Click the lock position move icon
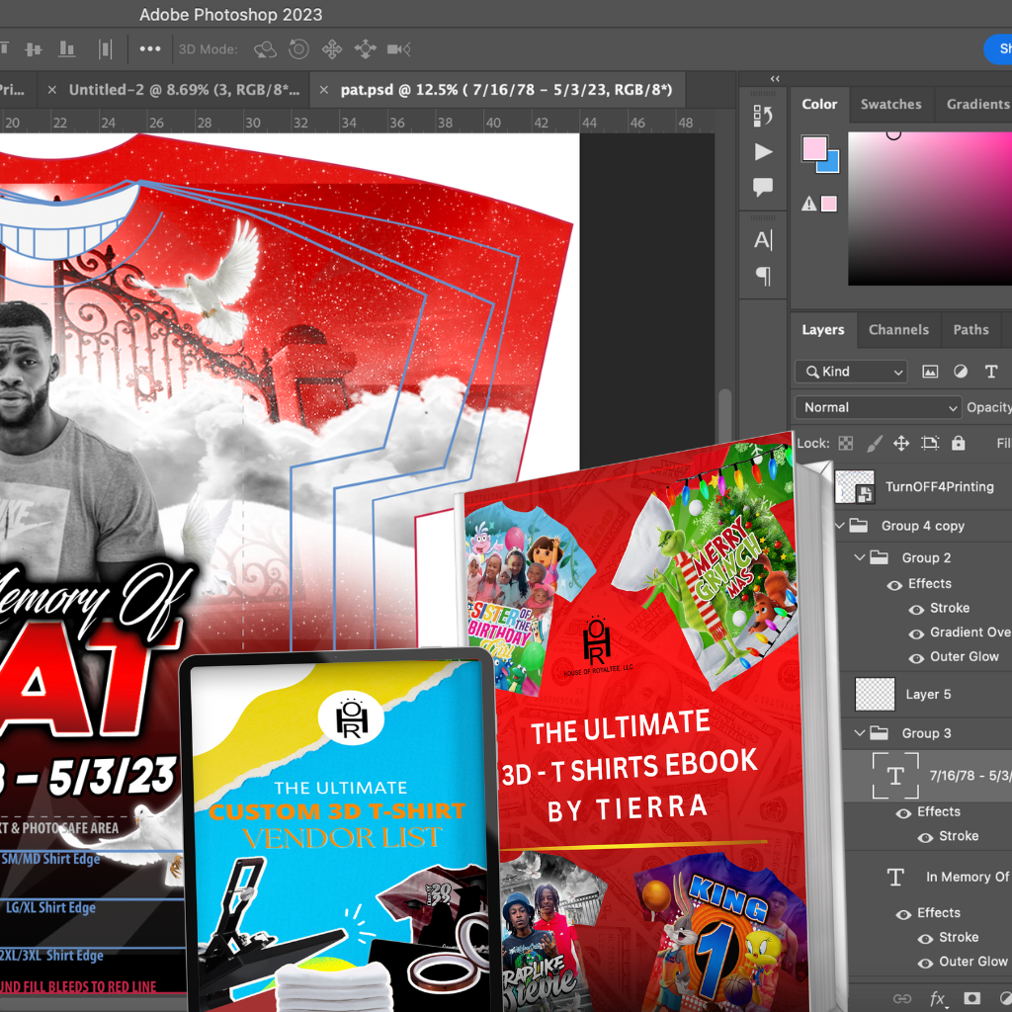 (x=901, y=444)
